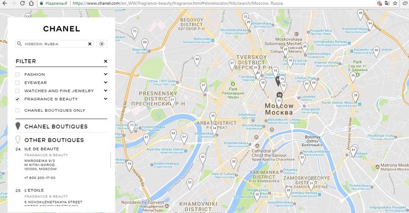Open L'Etoile store listing
Screen dimensions: 409x213
click(x=34, y=190)
